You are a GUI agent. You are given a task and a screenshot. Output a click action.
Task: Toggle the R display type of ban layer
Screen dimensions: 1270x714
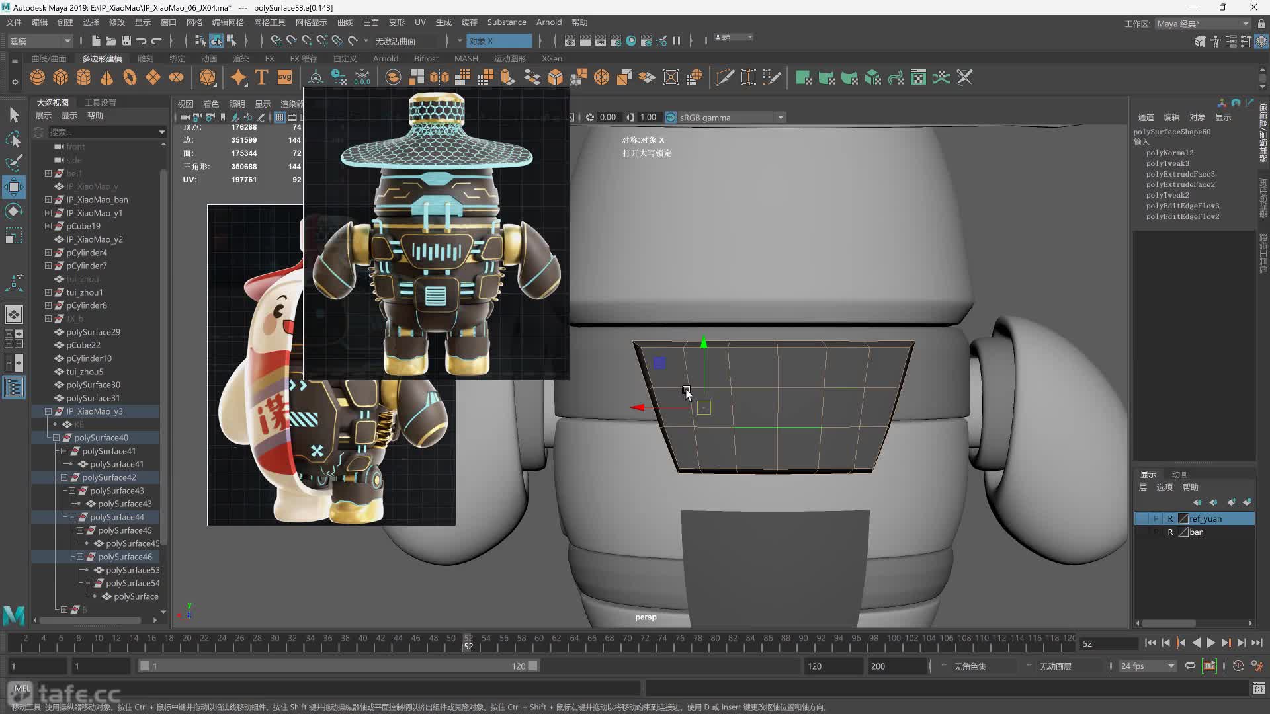[1170, 532]
